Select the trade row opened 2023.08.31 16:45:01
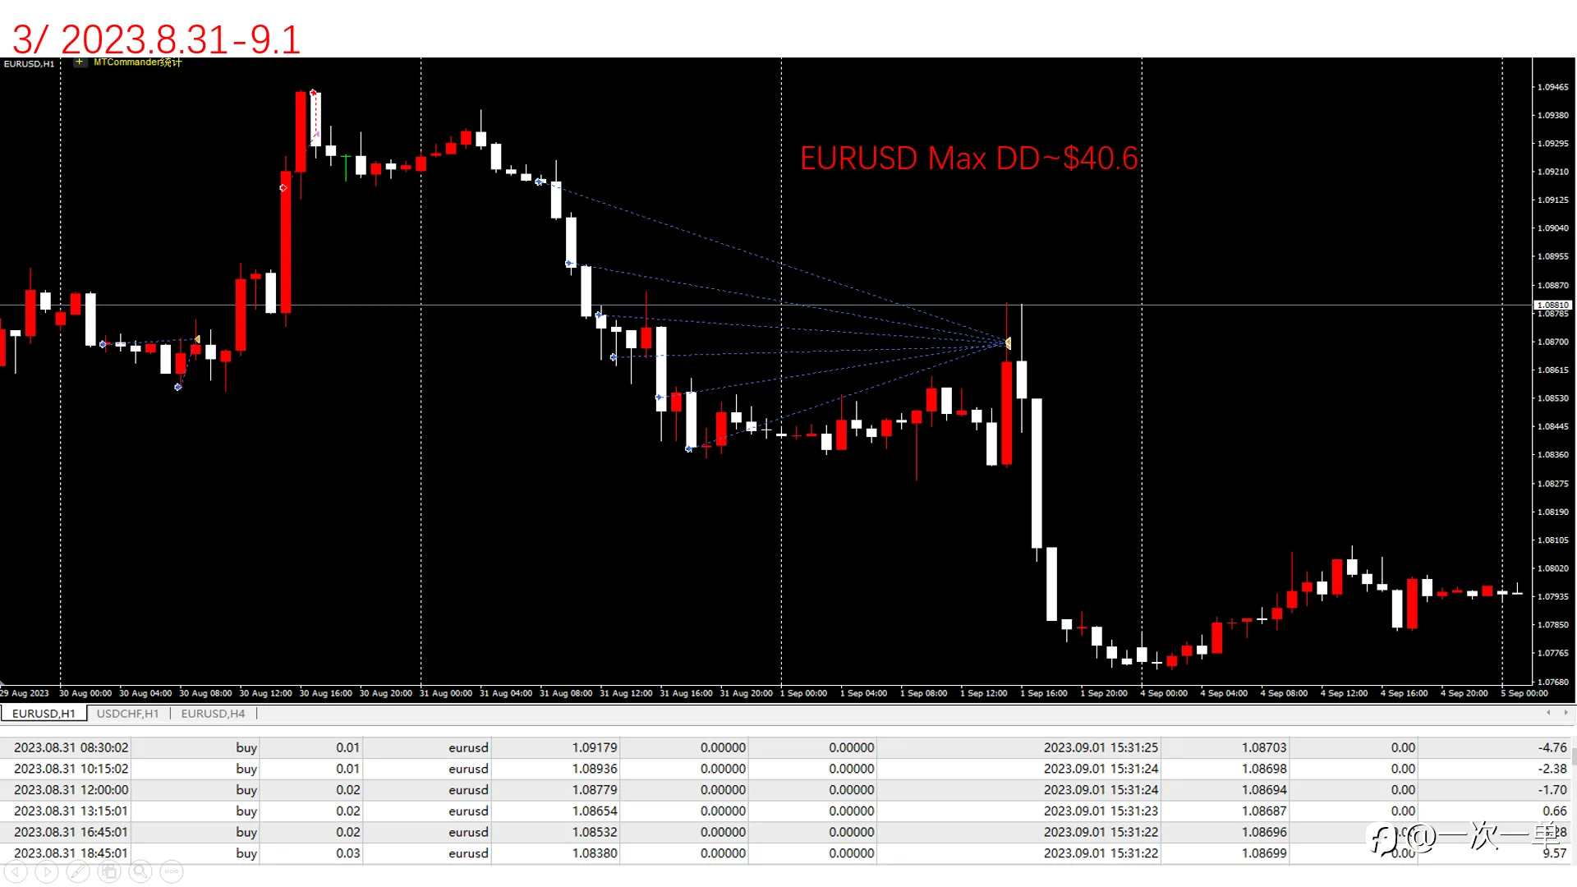 pos(787,832)
